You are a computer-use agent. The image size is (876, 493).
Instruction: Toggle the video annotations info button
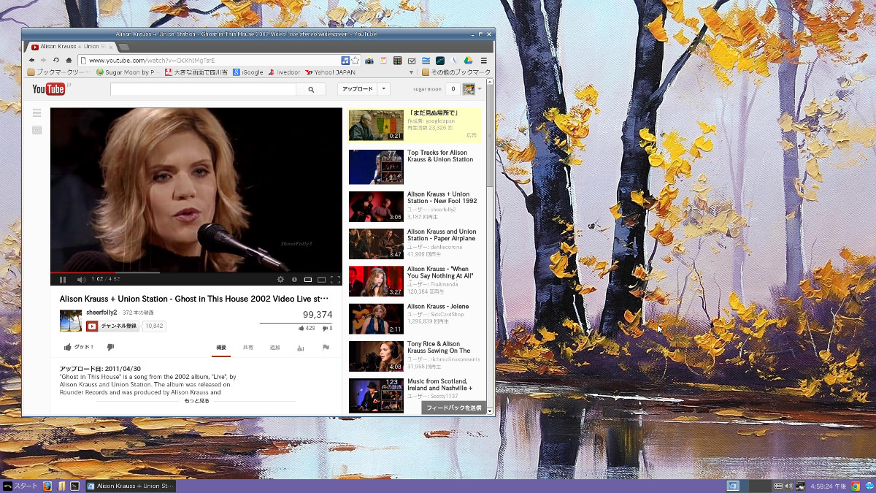coord(294,279)
